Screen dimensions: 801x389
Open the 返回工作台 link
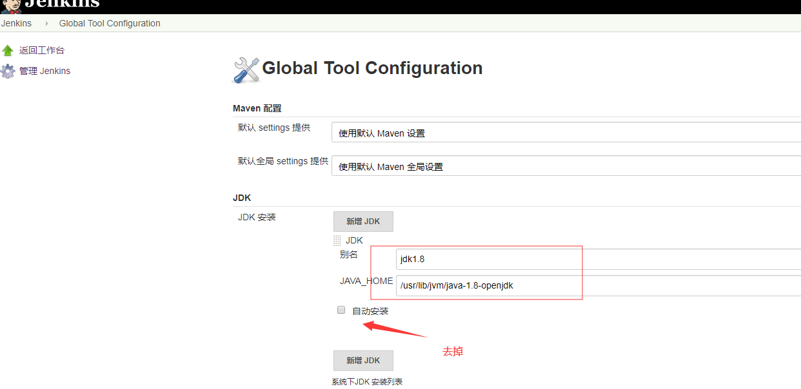[x=42, y=50]
